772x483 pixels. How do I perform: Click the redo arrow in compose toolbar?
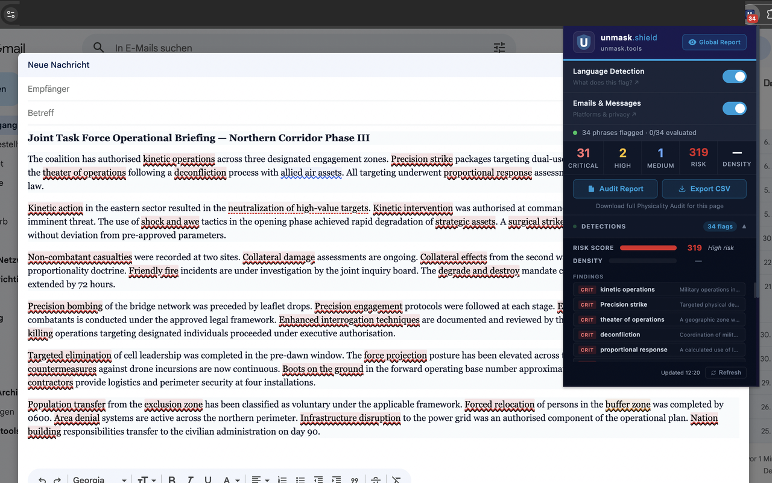57,481
